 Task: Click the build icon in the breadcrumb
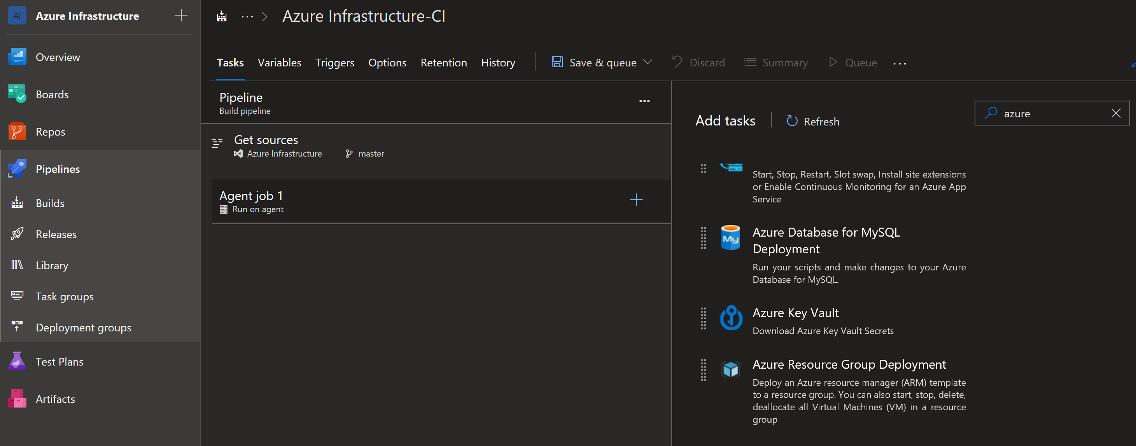221,17
